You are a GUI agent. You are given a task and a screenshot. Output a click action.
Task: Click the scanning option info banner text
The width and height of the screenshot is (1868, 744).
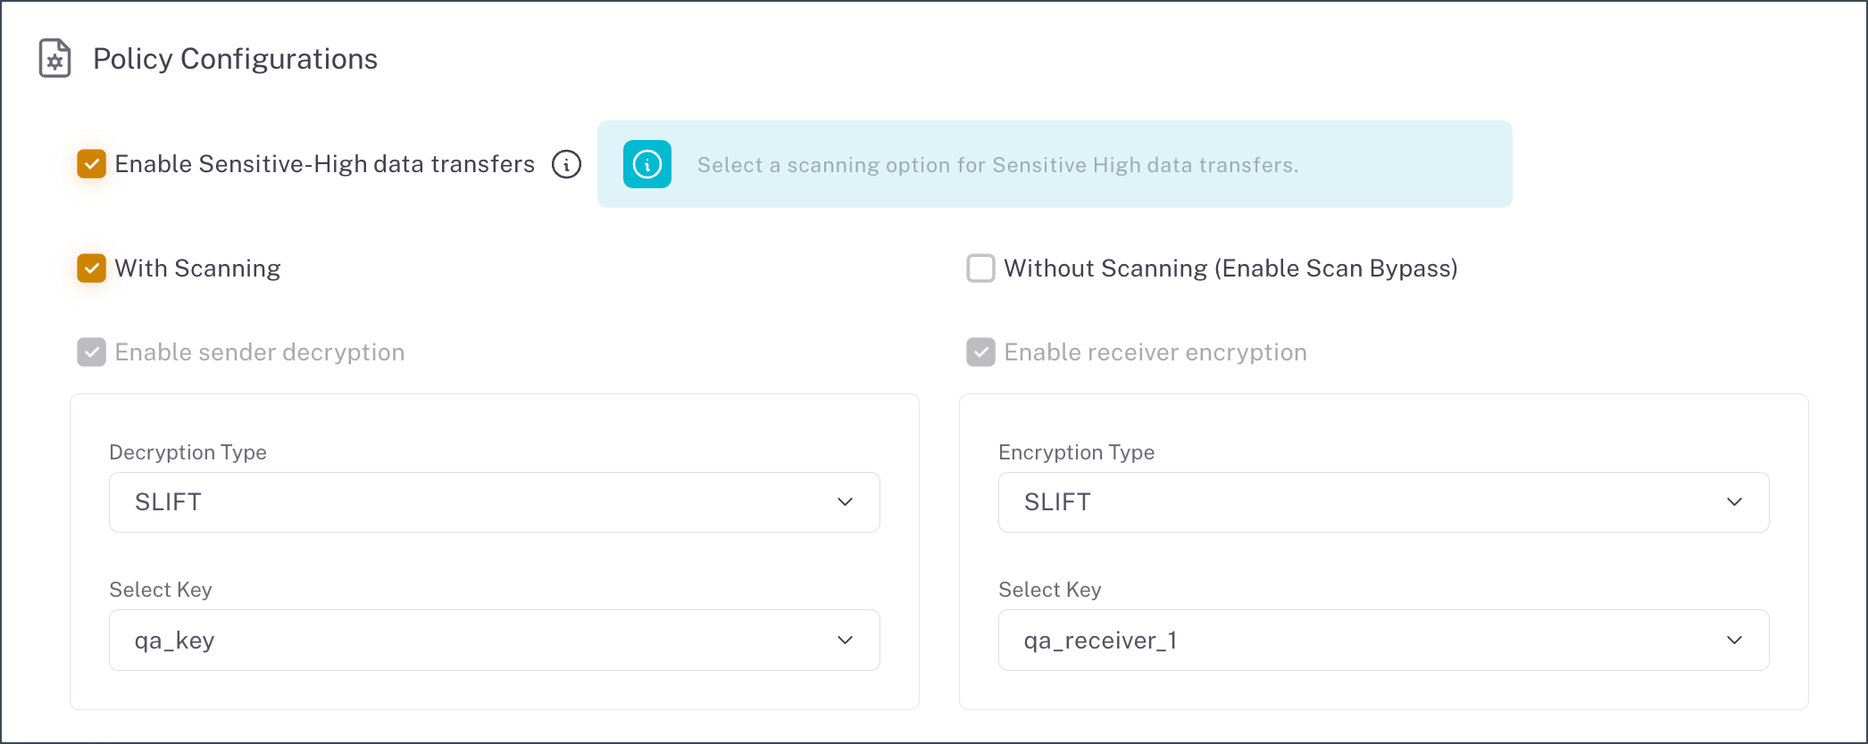pyautogui.click(x=997, y=165)
